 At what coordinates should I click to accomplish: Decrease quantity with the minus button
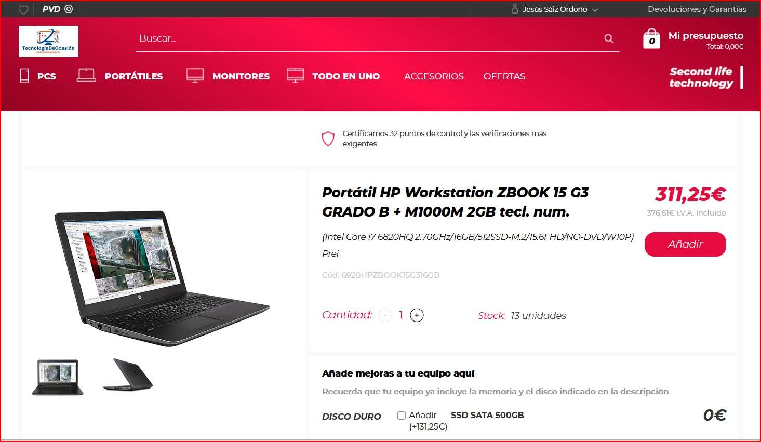tap(385, 315)
